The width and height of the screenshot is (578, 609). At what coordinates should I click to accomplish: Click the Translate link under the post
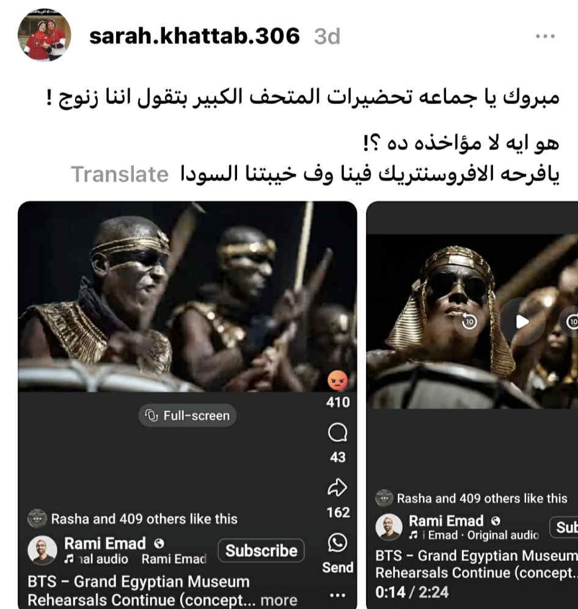click(120, 174)
